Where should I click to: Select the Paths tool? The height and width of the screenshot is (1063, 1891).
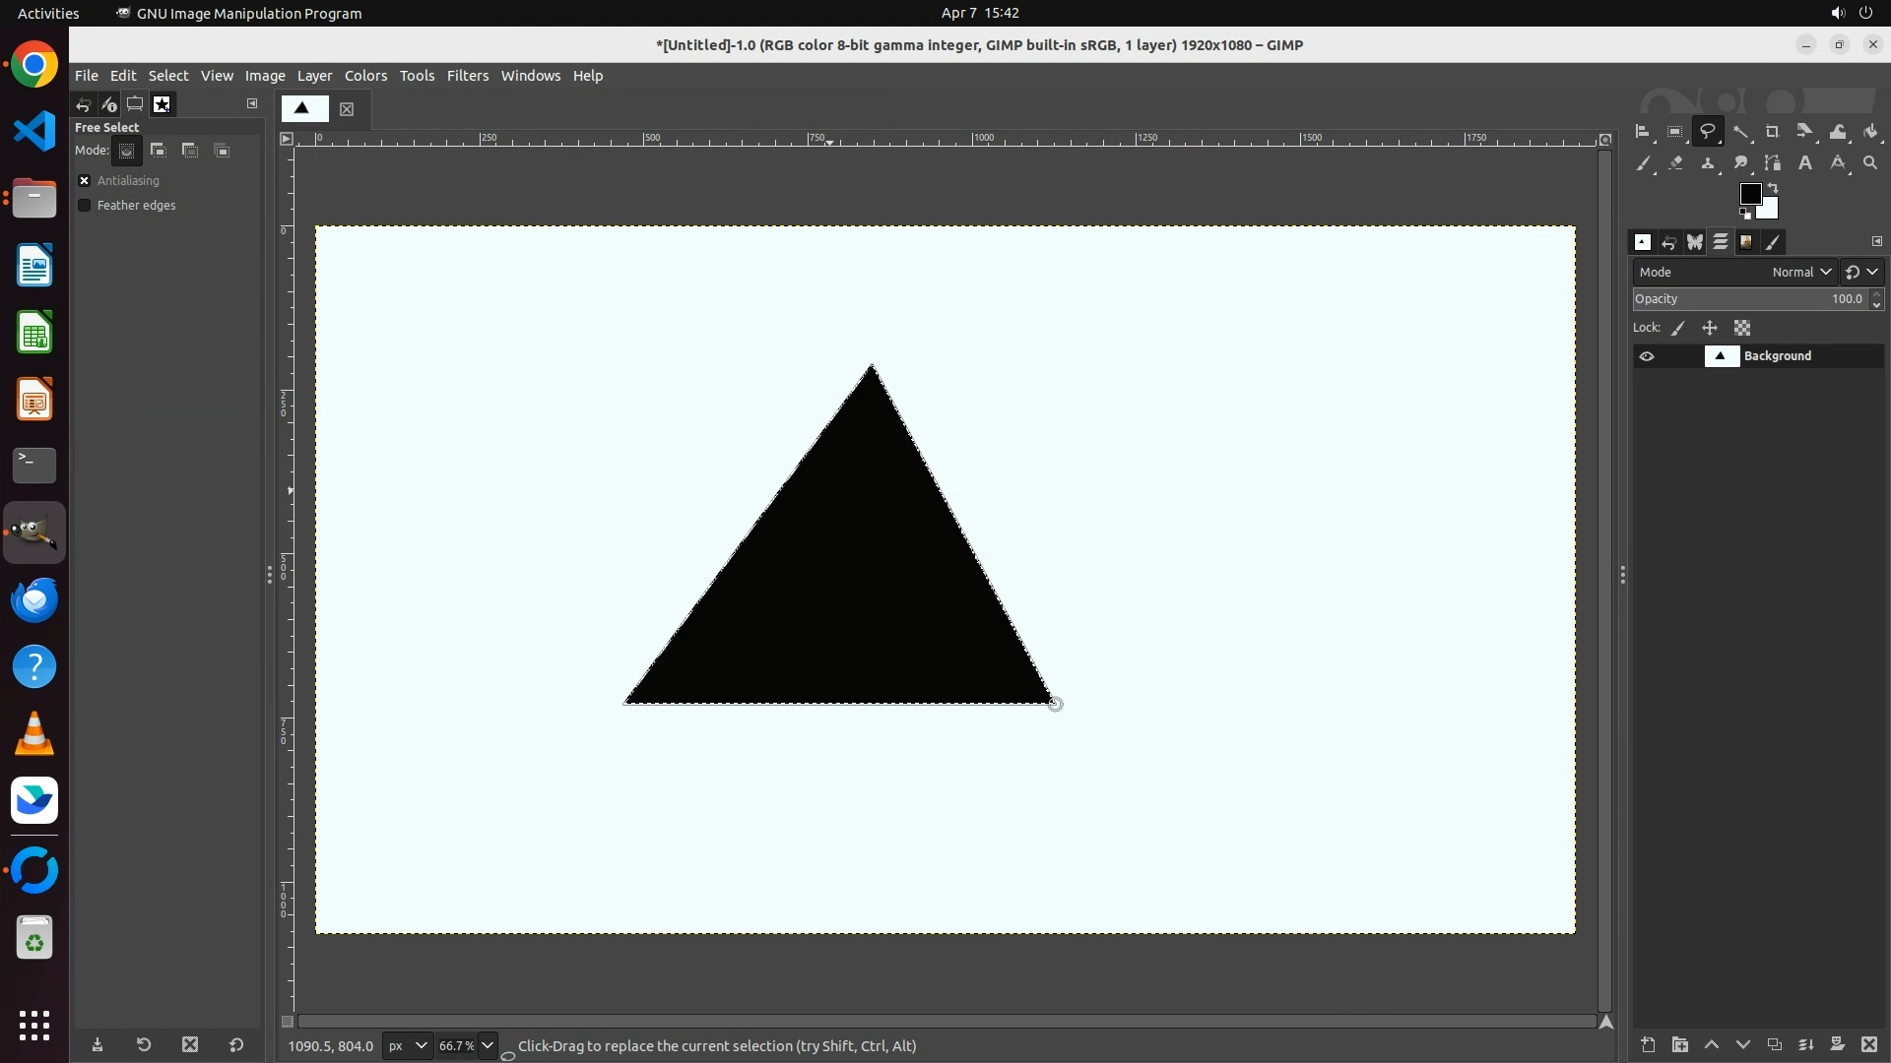[1773, 163]
